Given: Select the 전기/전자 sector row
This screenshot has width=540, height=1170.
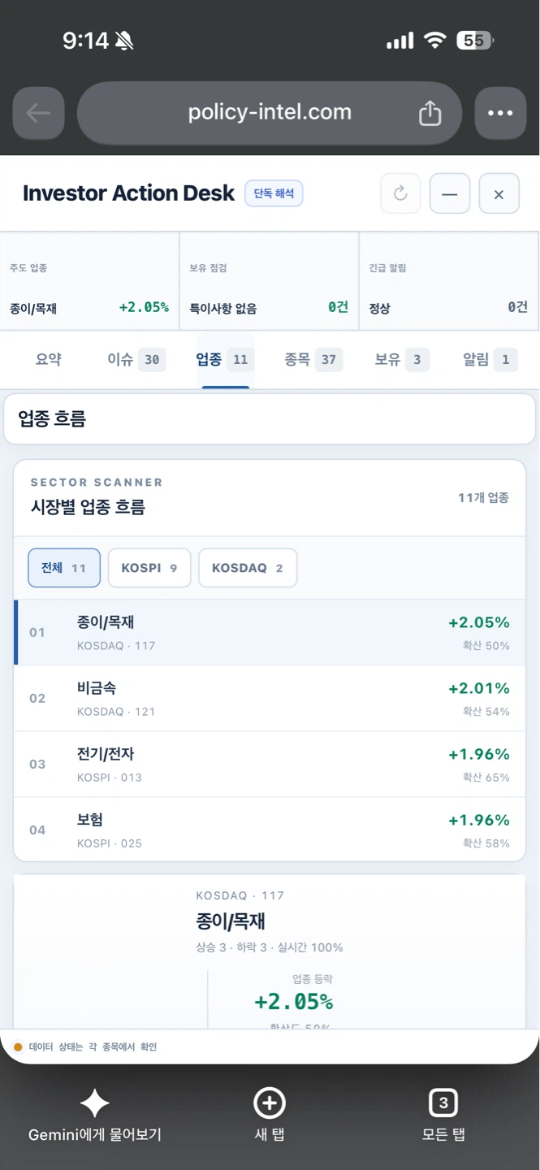Looking at the screenshot, I should click(270, 764).
